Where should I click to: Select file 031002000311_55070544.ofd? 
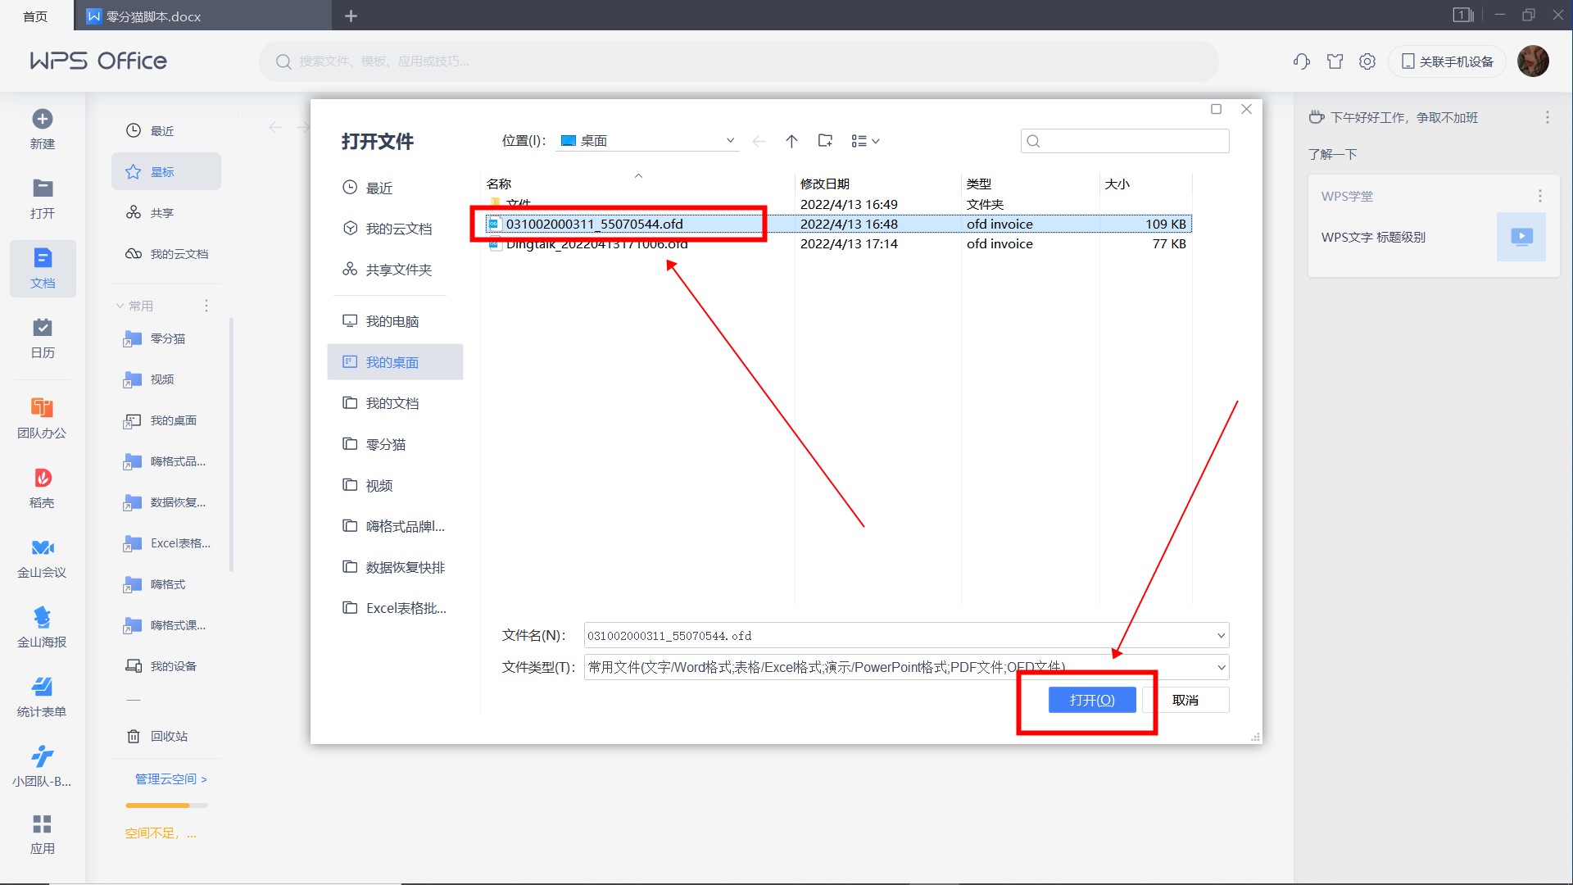point(594,224)
